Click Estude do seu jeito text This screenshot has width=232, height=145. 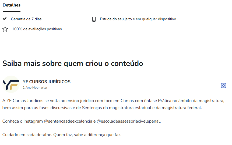click(116, 19)
